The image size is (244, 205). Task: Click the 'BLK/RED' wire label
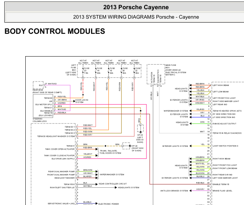pos(87,177)
